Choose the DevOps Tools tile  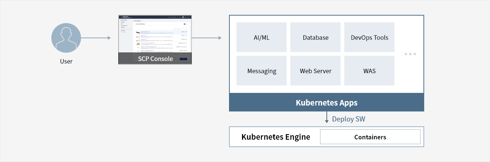tap(369, 37)
